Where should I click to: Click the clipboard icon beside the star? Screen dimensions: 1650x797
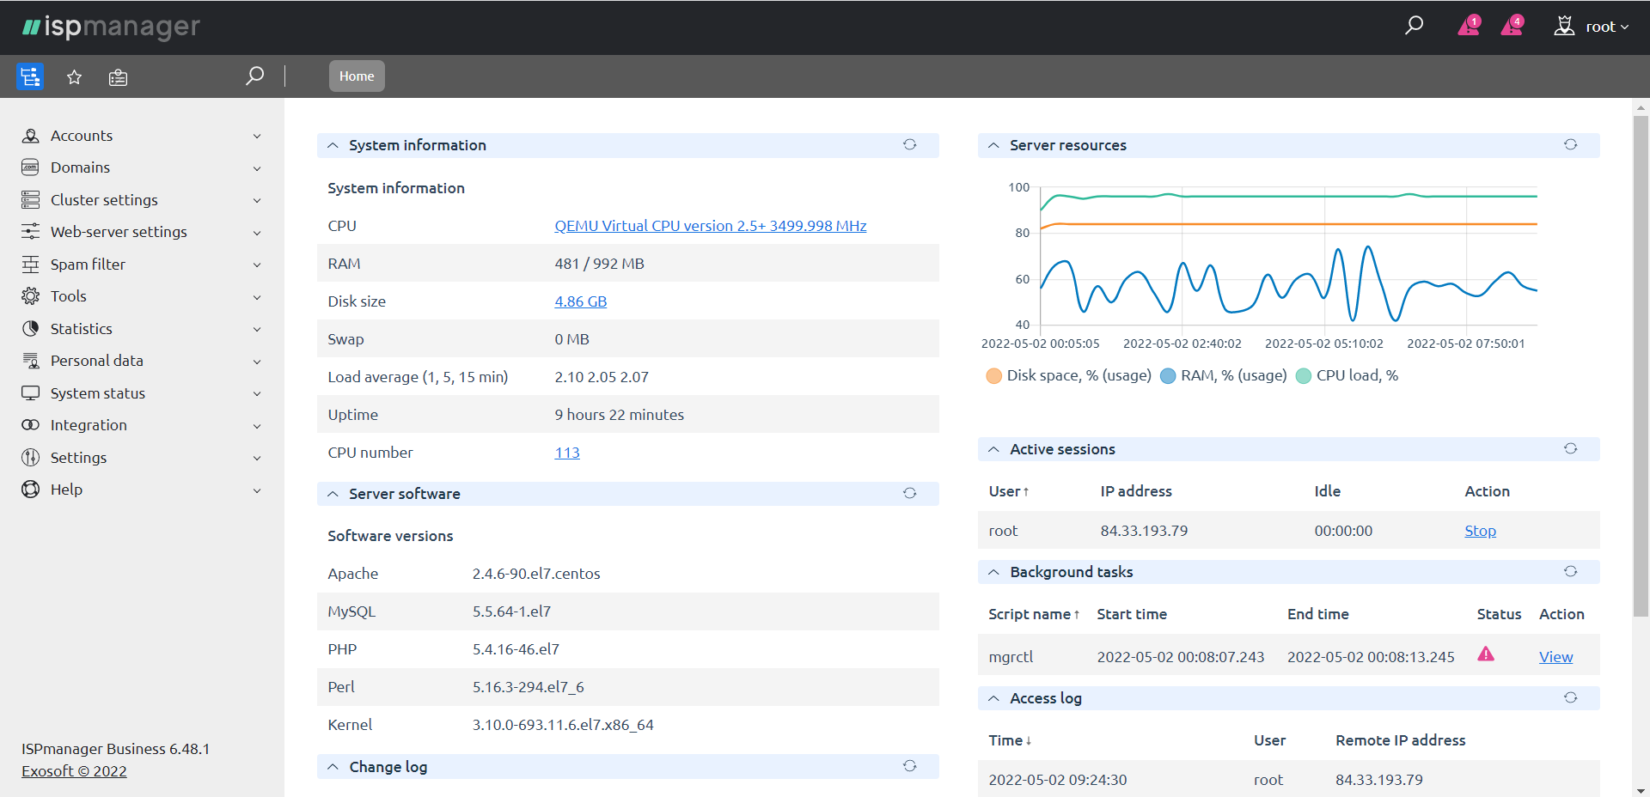(118, 78)
